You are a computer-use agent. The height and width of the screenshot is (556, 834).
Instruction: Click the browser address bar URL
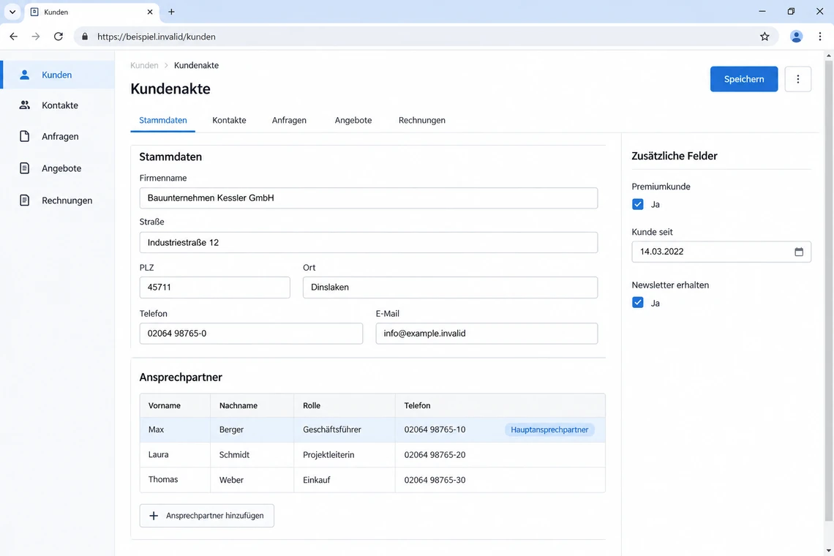click(157, 37)
